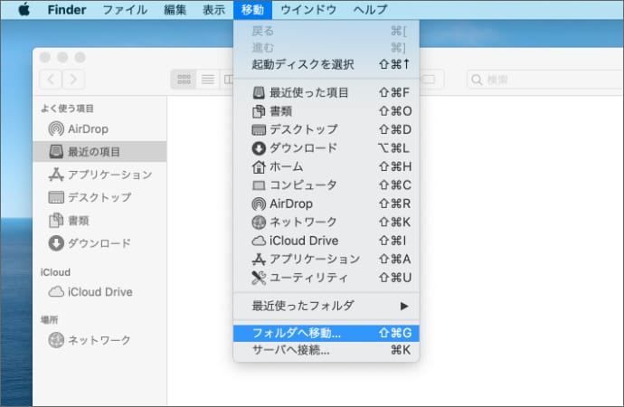624x407 pixels.
Task: Choose ダウンロード from the 移動 menu
Action: coord(304,148)
